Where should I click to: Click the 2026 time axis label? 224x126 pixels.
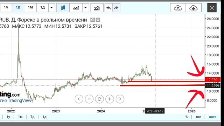click(x=191, y=111)
